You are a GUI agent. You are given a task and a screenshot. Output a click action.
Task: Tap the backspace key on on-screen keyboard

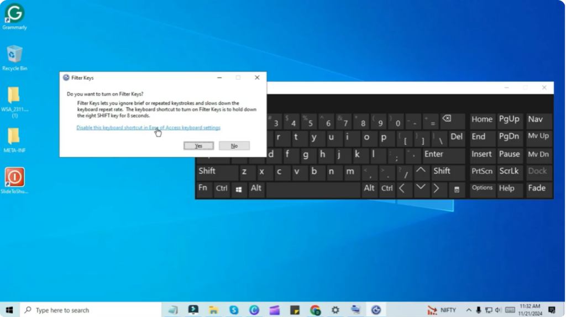453,121
